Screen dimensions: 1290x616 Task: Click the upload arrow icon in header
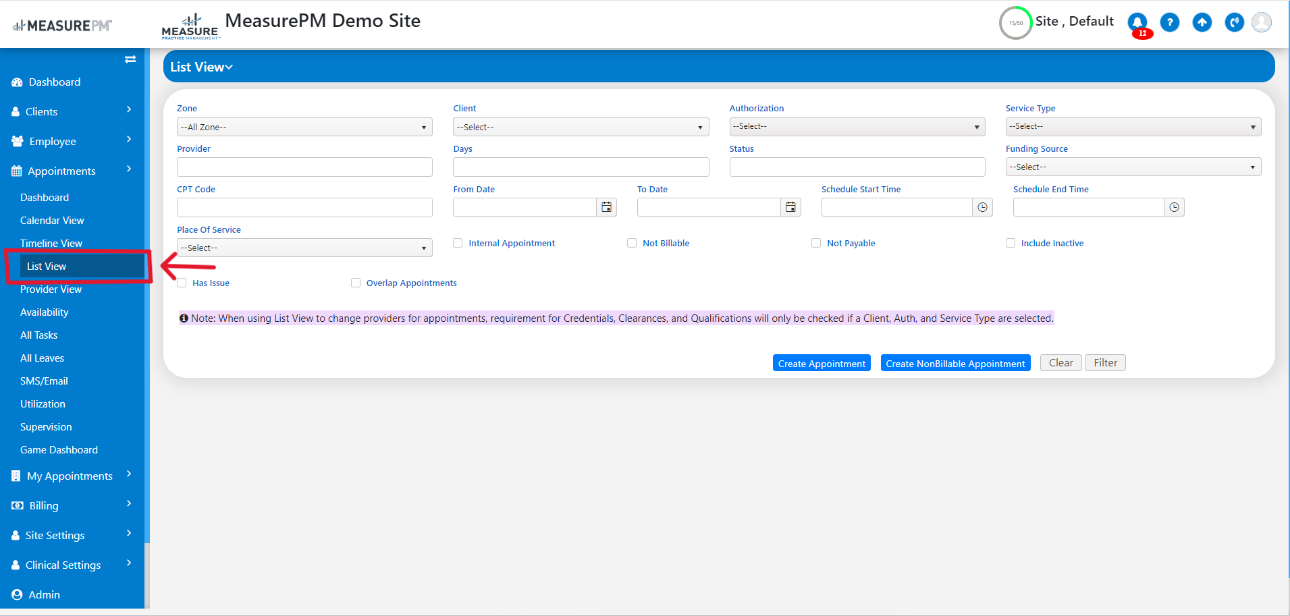click(x=1202, y=22)
